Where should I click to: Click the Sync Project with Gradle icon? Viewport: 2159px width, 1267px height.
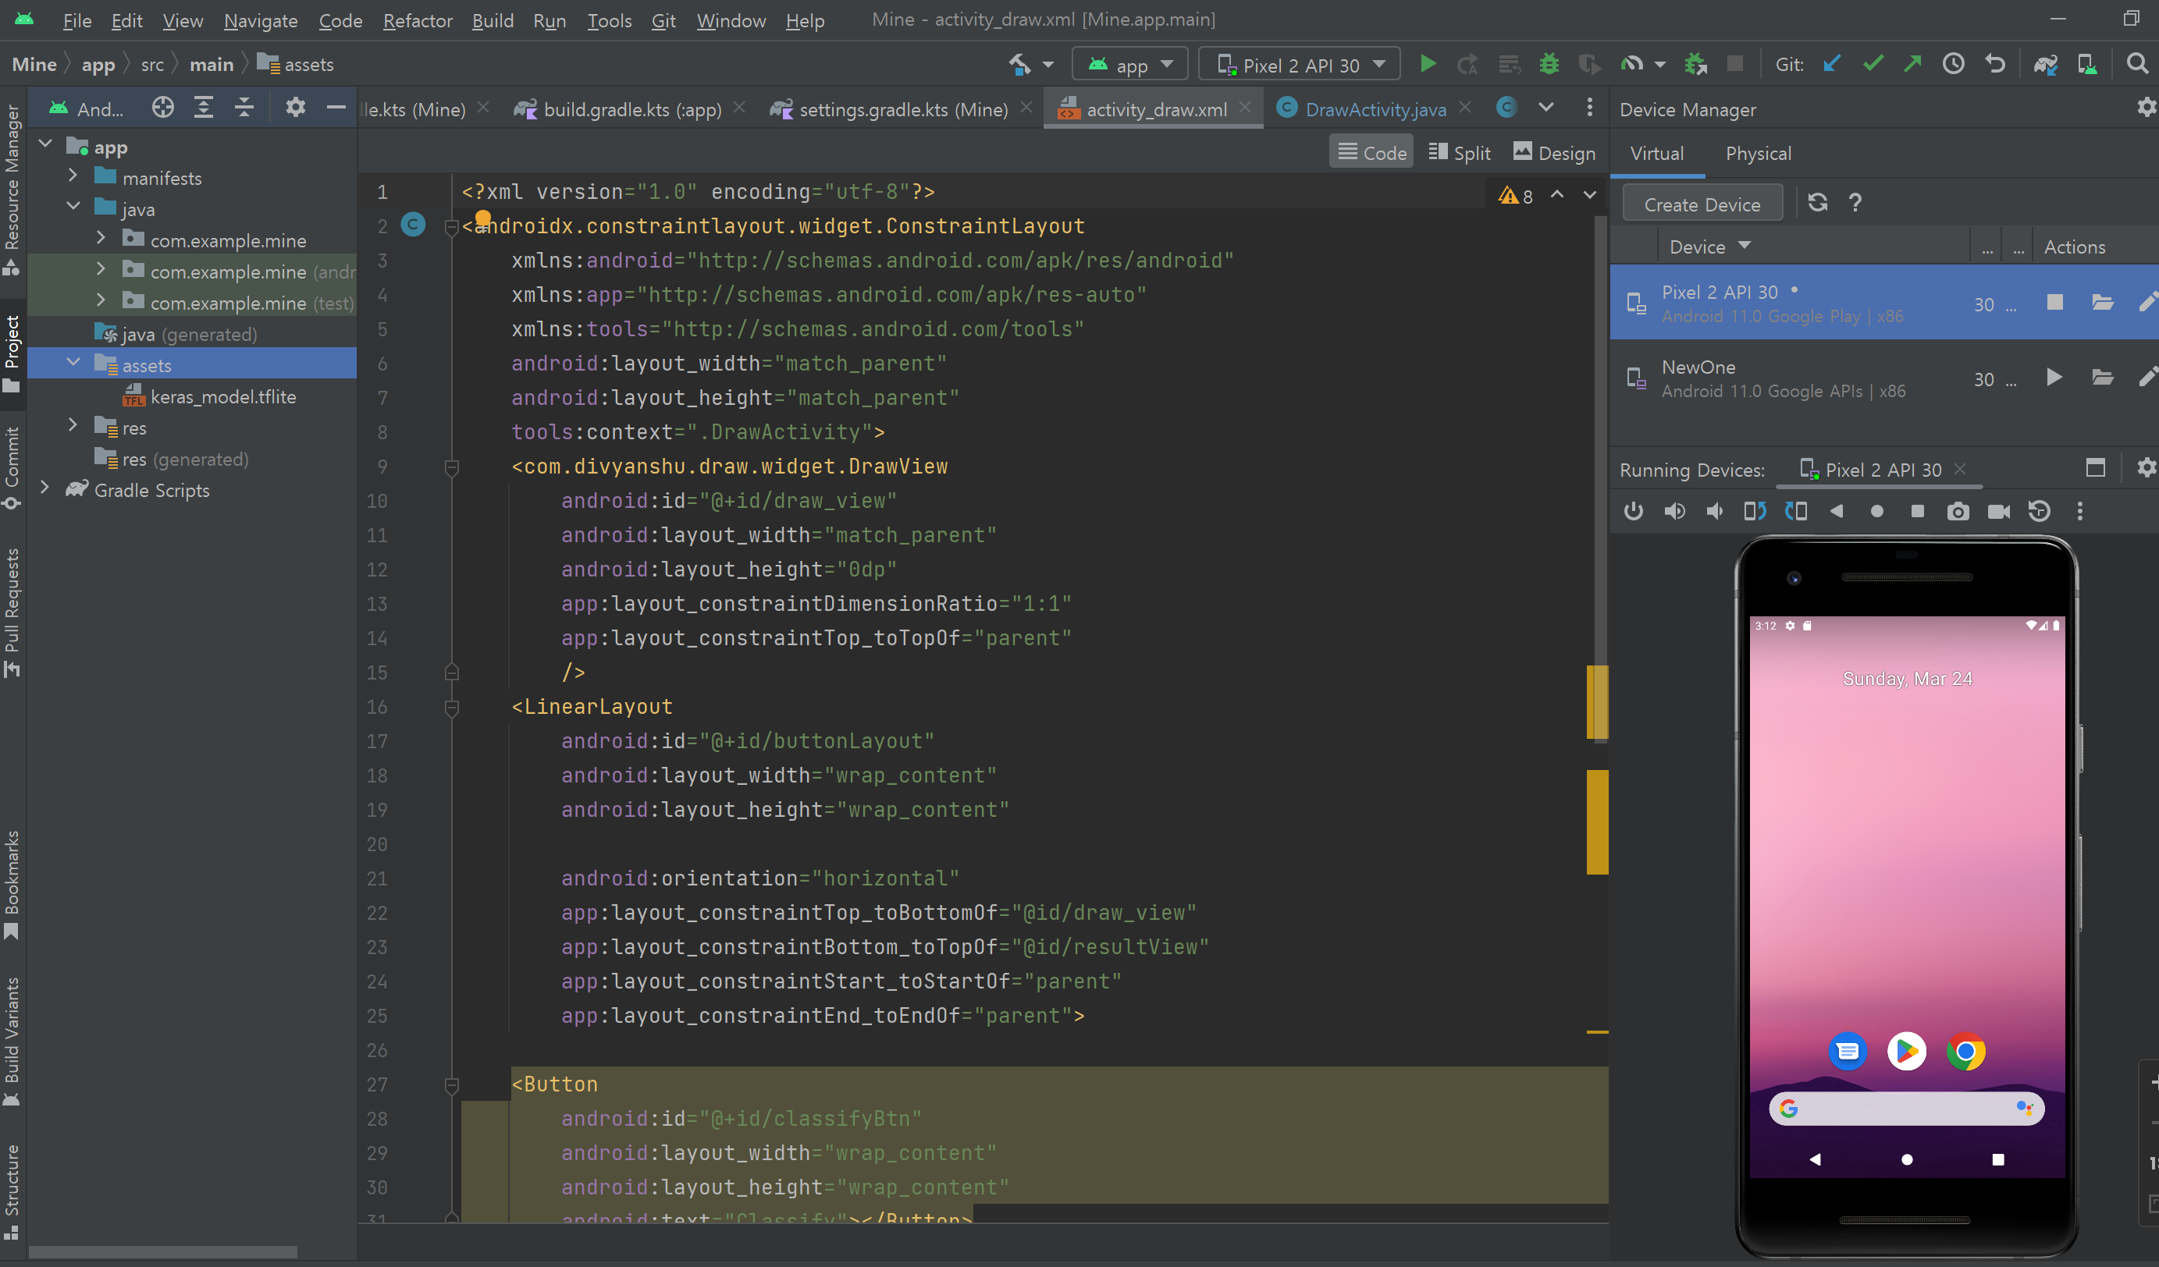click(2046, 65)
